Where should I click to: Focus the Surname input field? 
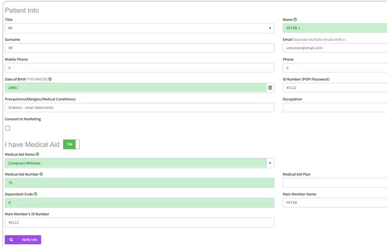point(140,48)
